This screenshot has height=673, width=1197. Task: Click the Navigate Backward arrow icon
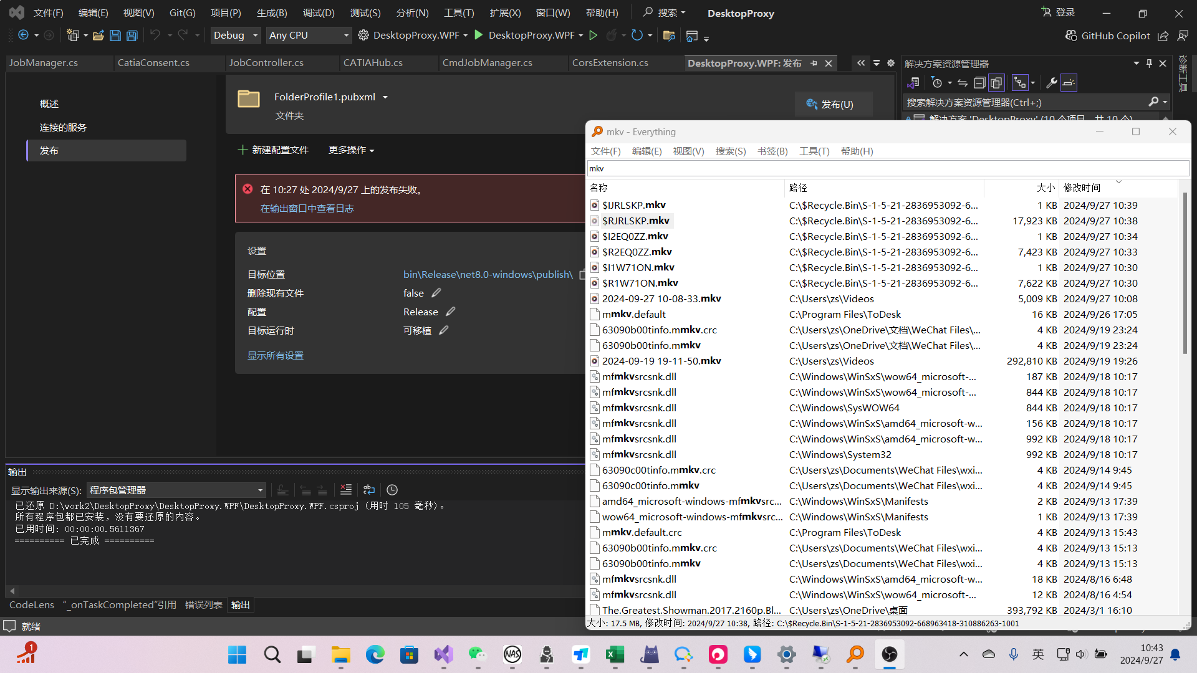(x=23, y=36)
